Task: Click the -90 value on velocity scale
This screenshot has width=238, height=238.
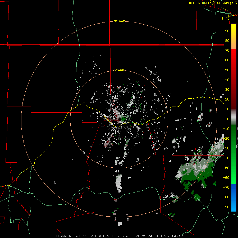Action: pyautogui.click(x=226, y=207)
